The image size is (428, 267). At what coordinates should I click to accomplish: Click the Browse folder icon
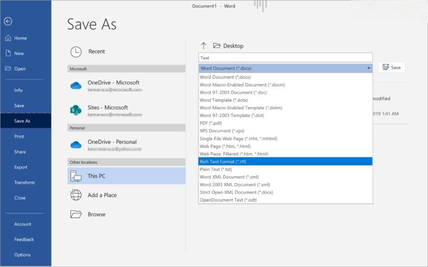[x=76, y=214]
